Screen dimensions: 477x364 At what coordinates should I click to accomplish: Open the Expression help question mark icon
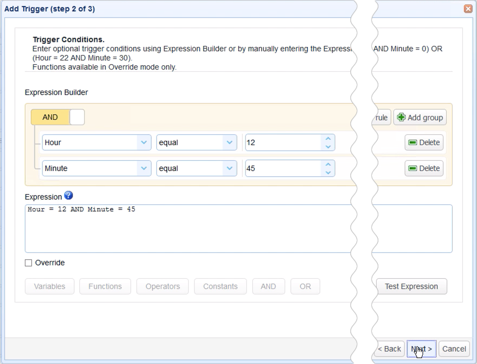tap(68, 196)
